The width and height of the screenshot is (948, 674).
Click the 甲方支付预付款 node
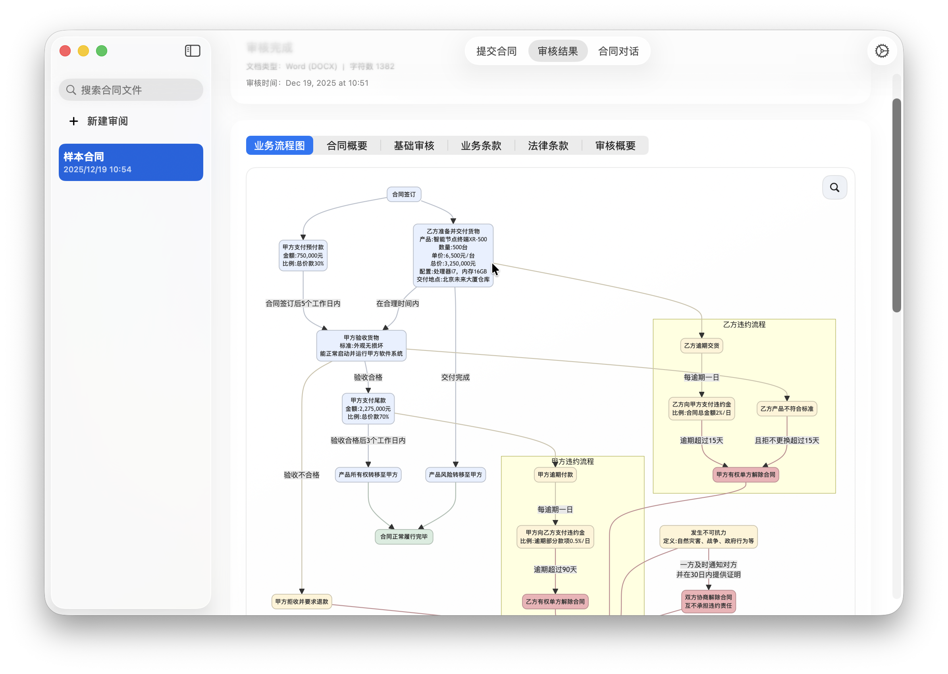click(x=303, y=256)
